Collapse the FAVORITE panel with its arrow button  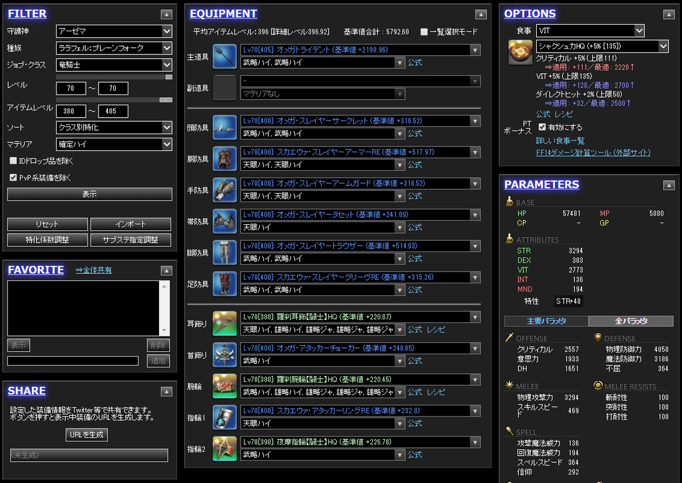point(166,271)
